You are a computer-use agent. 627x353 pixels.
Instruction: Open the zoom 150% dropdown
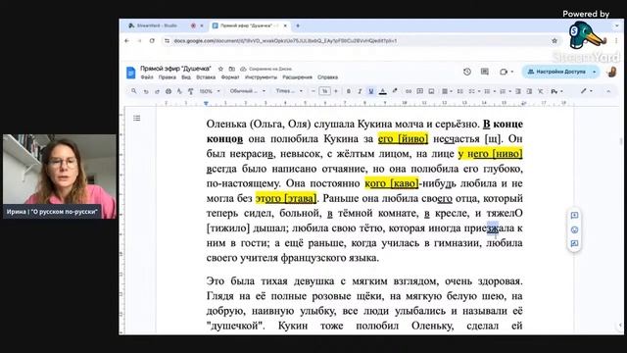pos(210,91)
